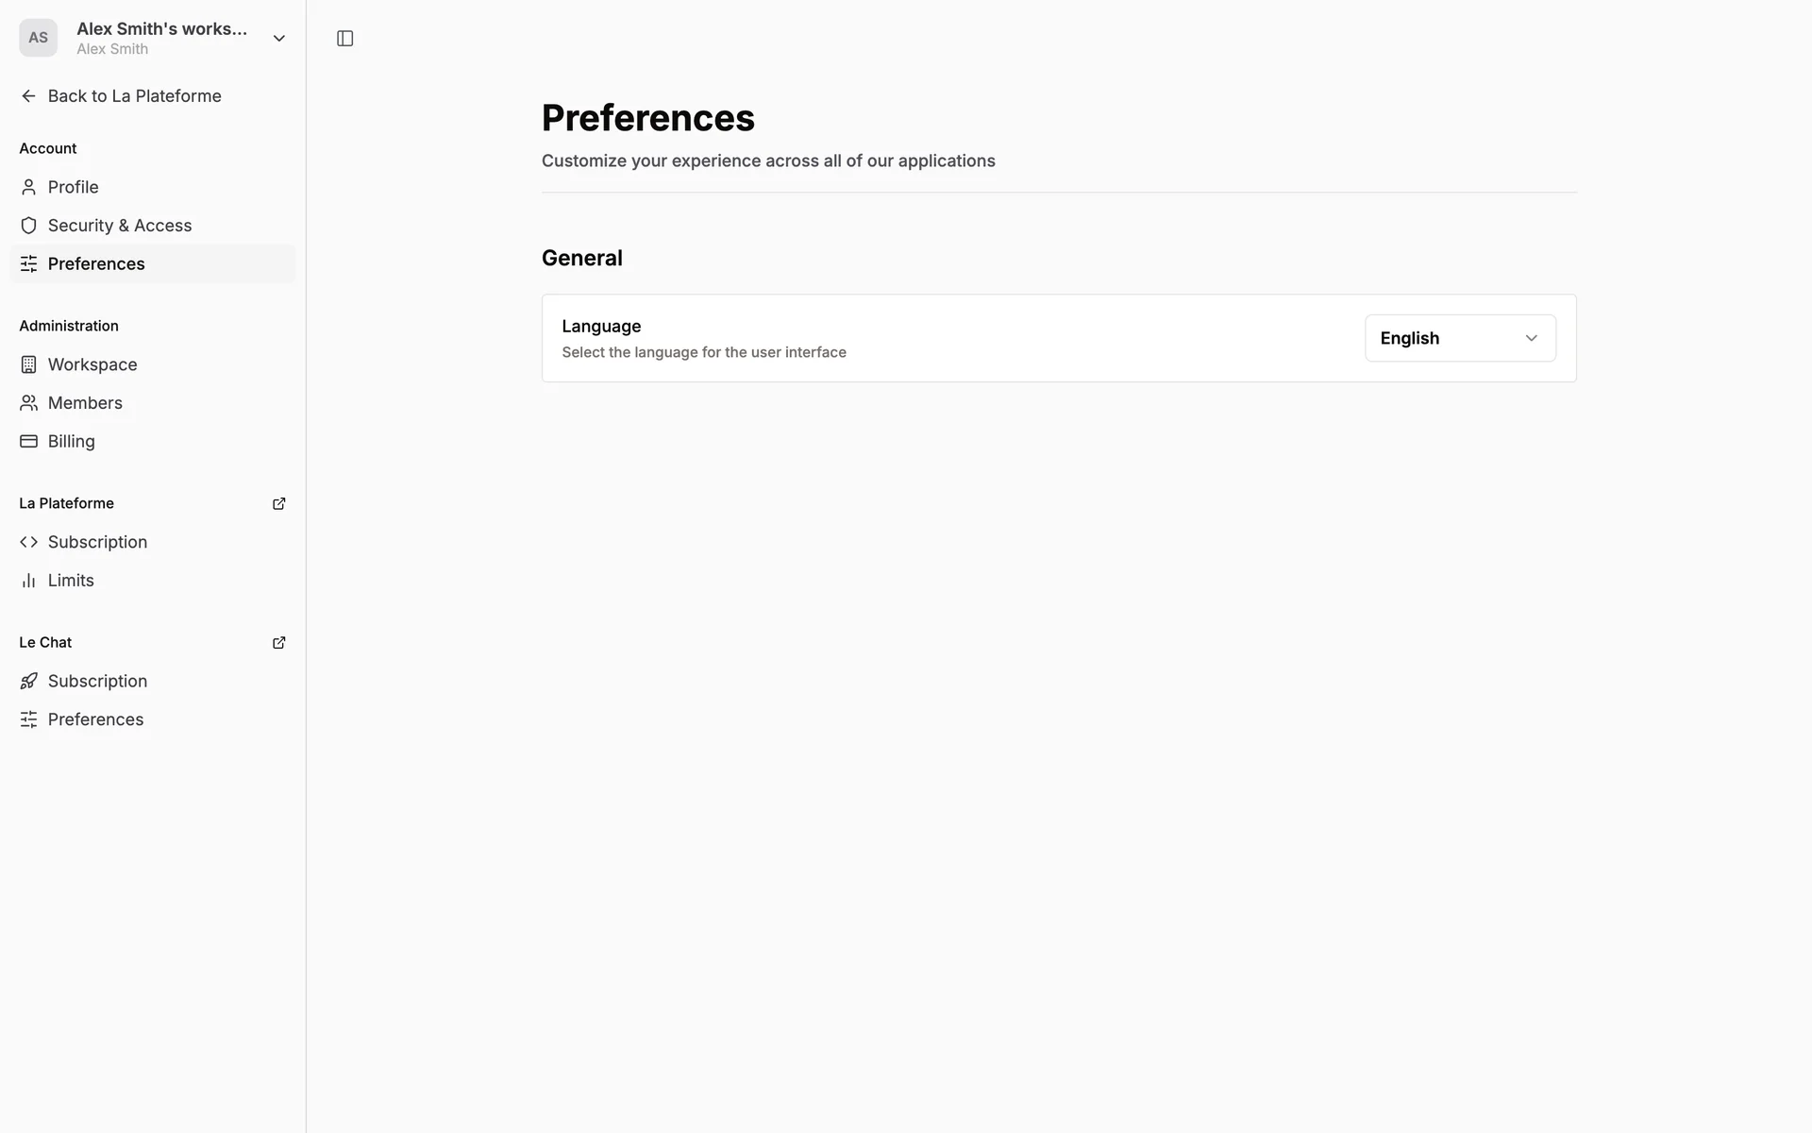The height and width of the screenshot is (1133, 1812).
Task: Toggle the sidebar collapse icon
Action: 344,39
